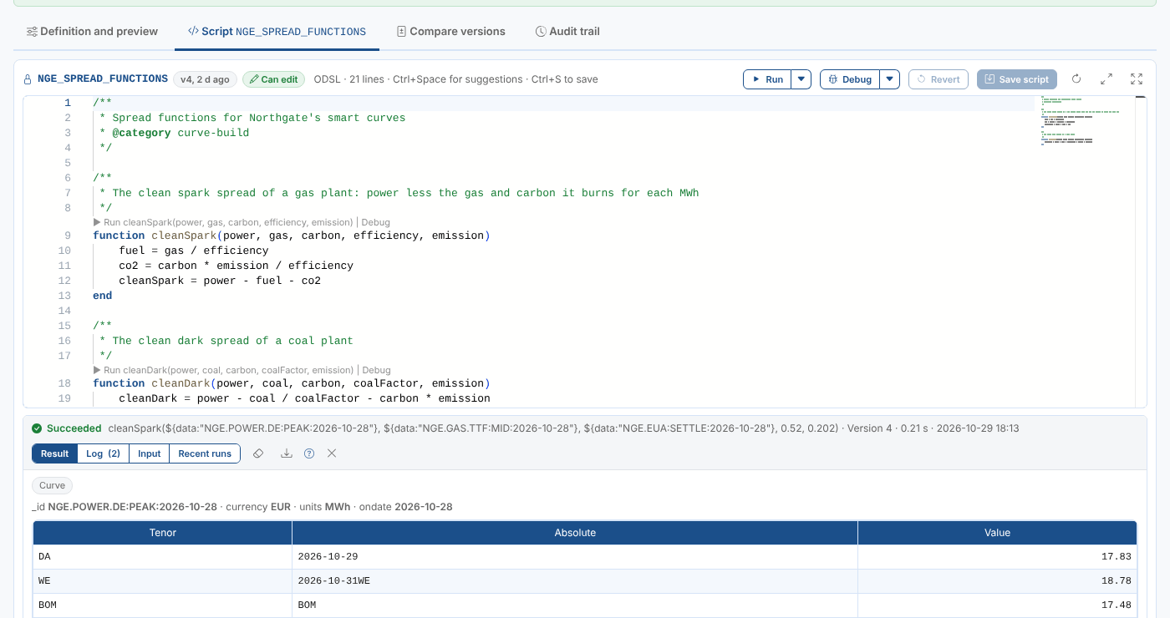Click the Revert button
1170x618 pixels.
(x=939, y=79)
